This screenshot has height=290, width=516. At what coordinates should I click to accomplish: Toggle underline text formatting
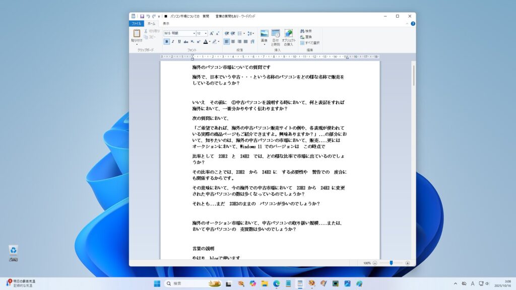click(x=179, y=41)
